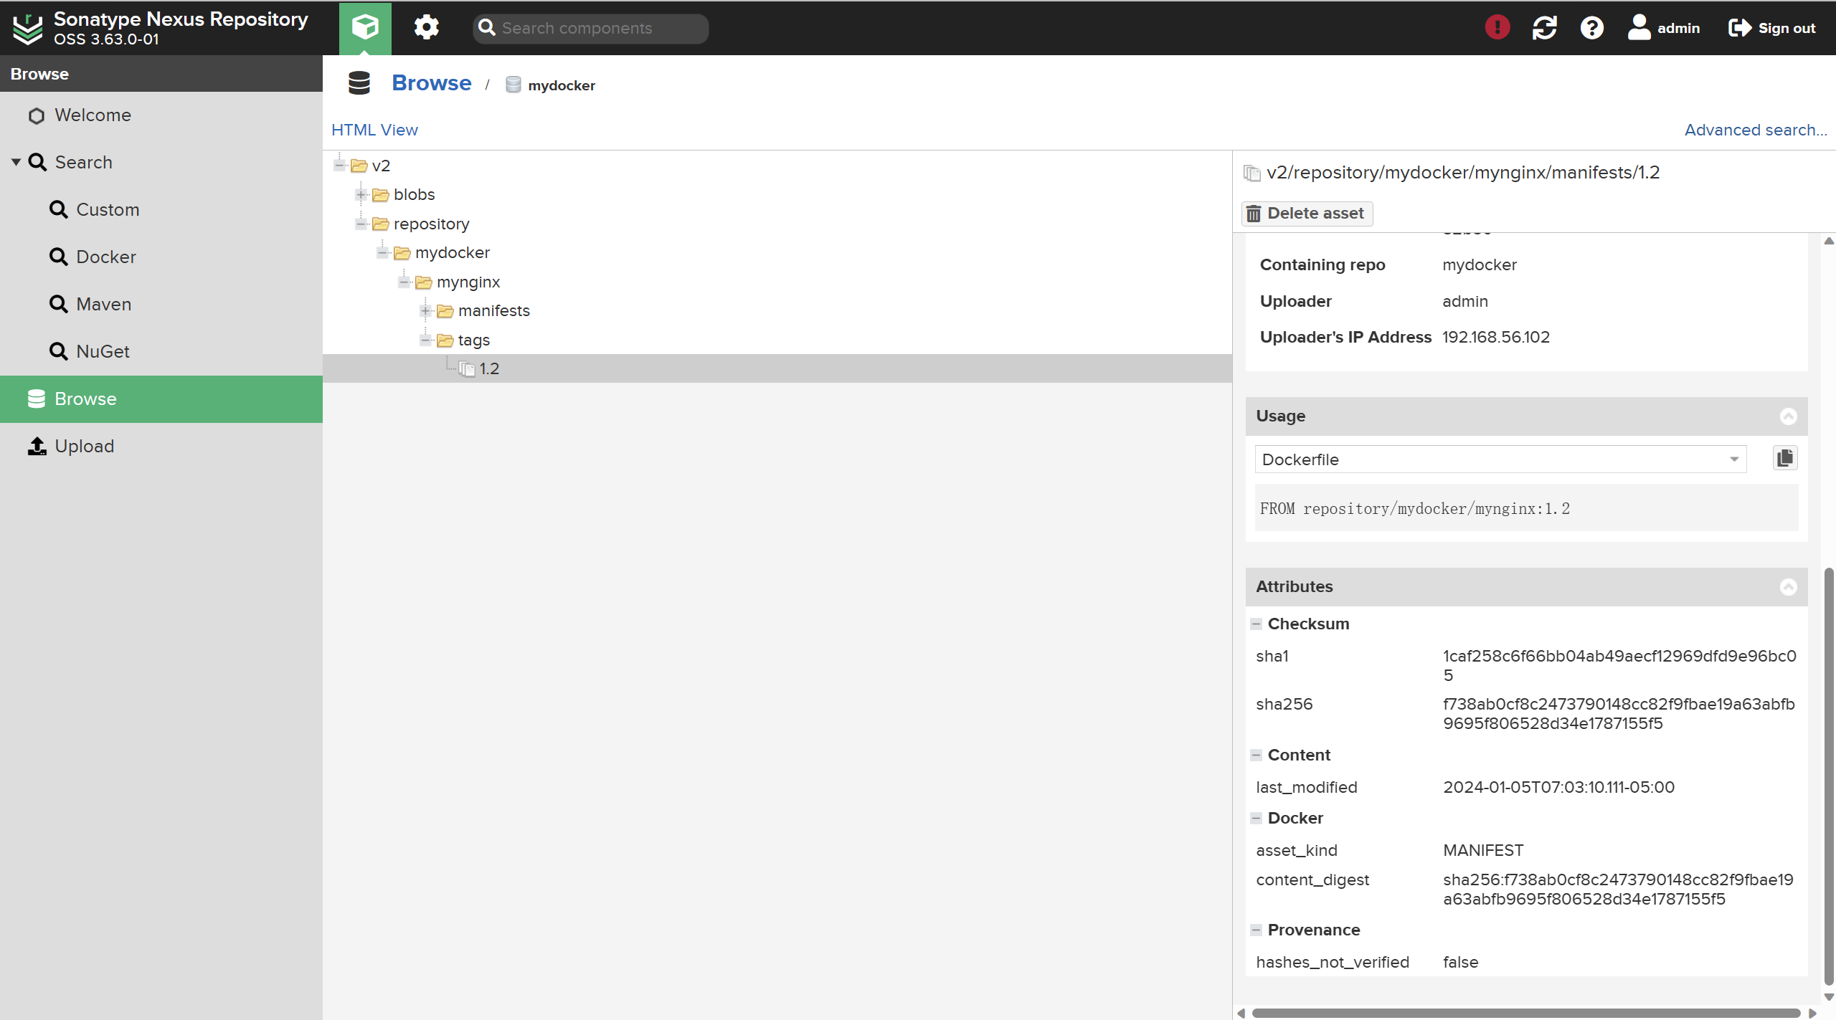Image resolution: width=1836 pixels, height=1020 pixels.
Task: Select the tags folder
Action: [473, 340]
